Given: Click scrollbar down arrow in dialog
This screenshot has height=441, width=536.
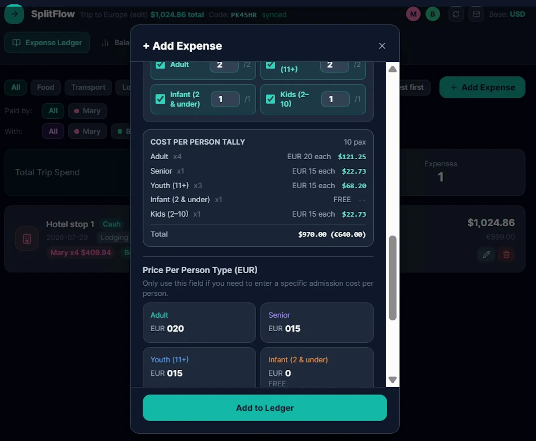Looking at the screenshot, I should 393,380.
